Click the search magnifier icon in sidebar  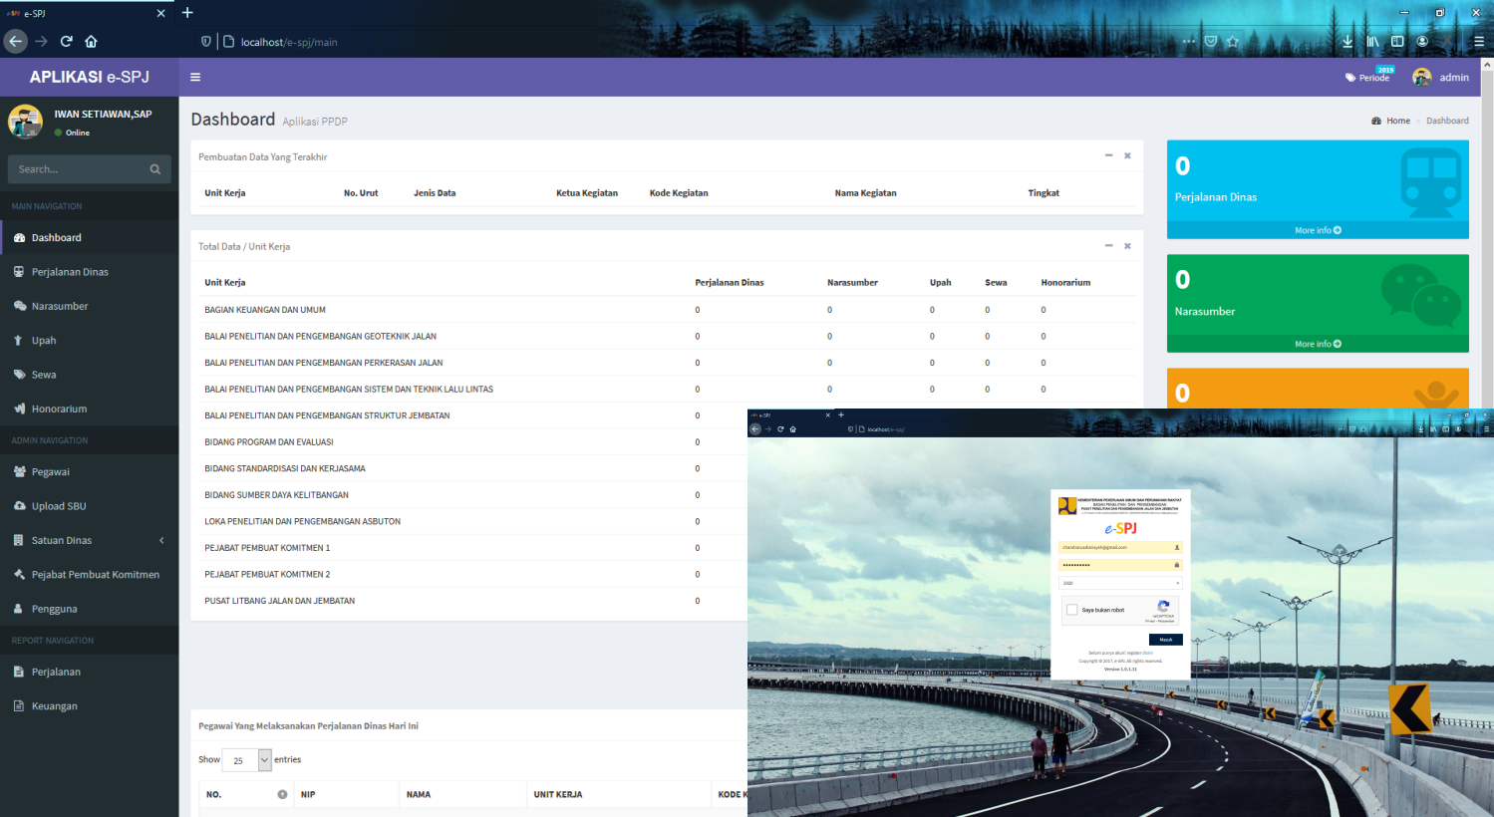154,169
